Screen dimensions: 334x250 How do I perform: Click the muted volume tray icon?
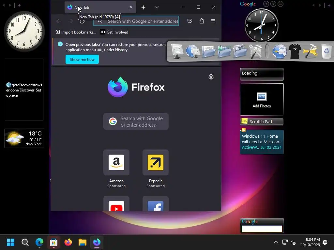[x=293, y=242]
